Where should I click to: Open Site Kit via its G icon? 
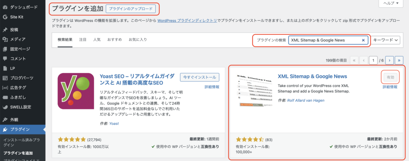[5, 17]
